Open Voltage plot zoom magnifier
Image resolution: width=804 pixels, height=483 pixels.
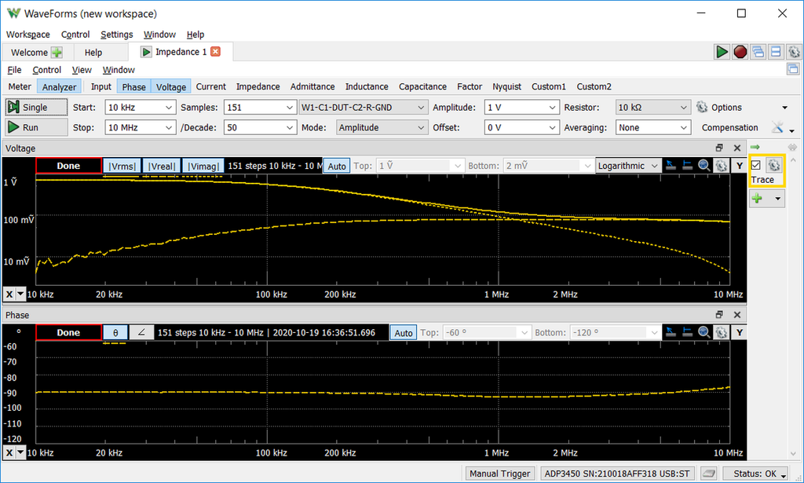point(703,166)
